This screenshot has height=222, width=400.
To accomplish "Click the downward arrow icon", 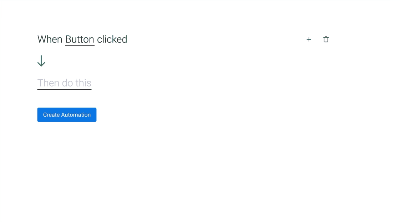I will 41,61.
